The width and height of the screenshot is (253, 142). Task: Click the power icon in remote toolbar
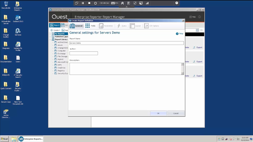coord(95,3)
